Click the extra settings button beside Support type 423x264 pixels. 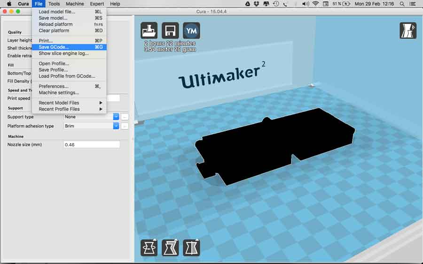pos(125,117)
